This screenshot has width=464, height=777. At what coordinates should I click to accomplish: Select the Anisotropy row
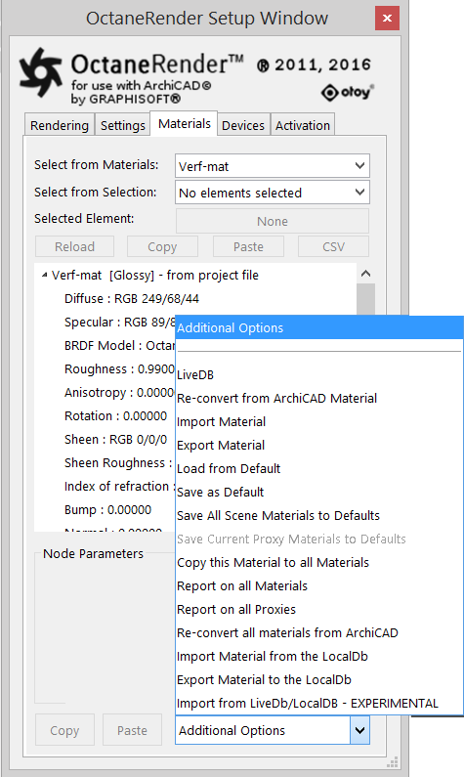point(119,393)
